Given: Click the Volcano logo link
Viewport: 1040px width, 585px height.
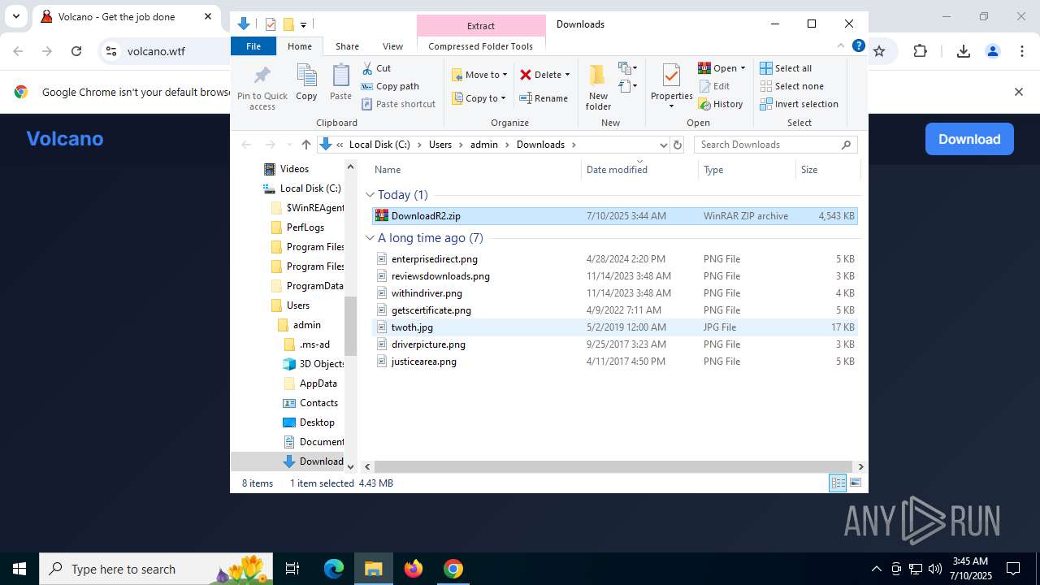Looking at the screenshot, I should (x=65, y=139).
